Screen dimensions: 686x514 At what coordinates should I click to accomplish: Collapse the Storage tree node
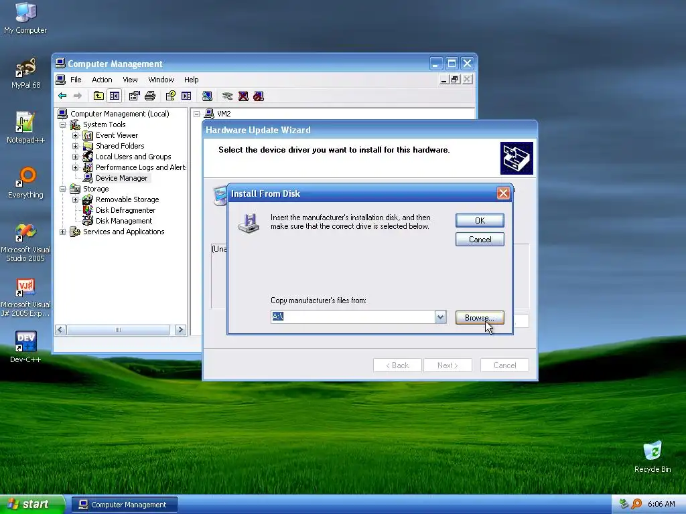click(62, 189)
